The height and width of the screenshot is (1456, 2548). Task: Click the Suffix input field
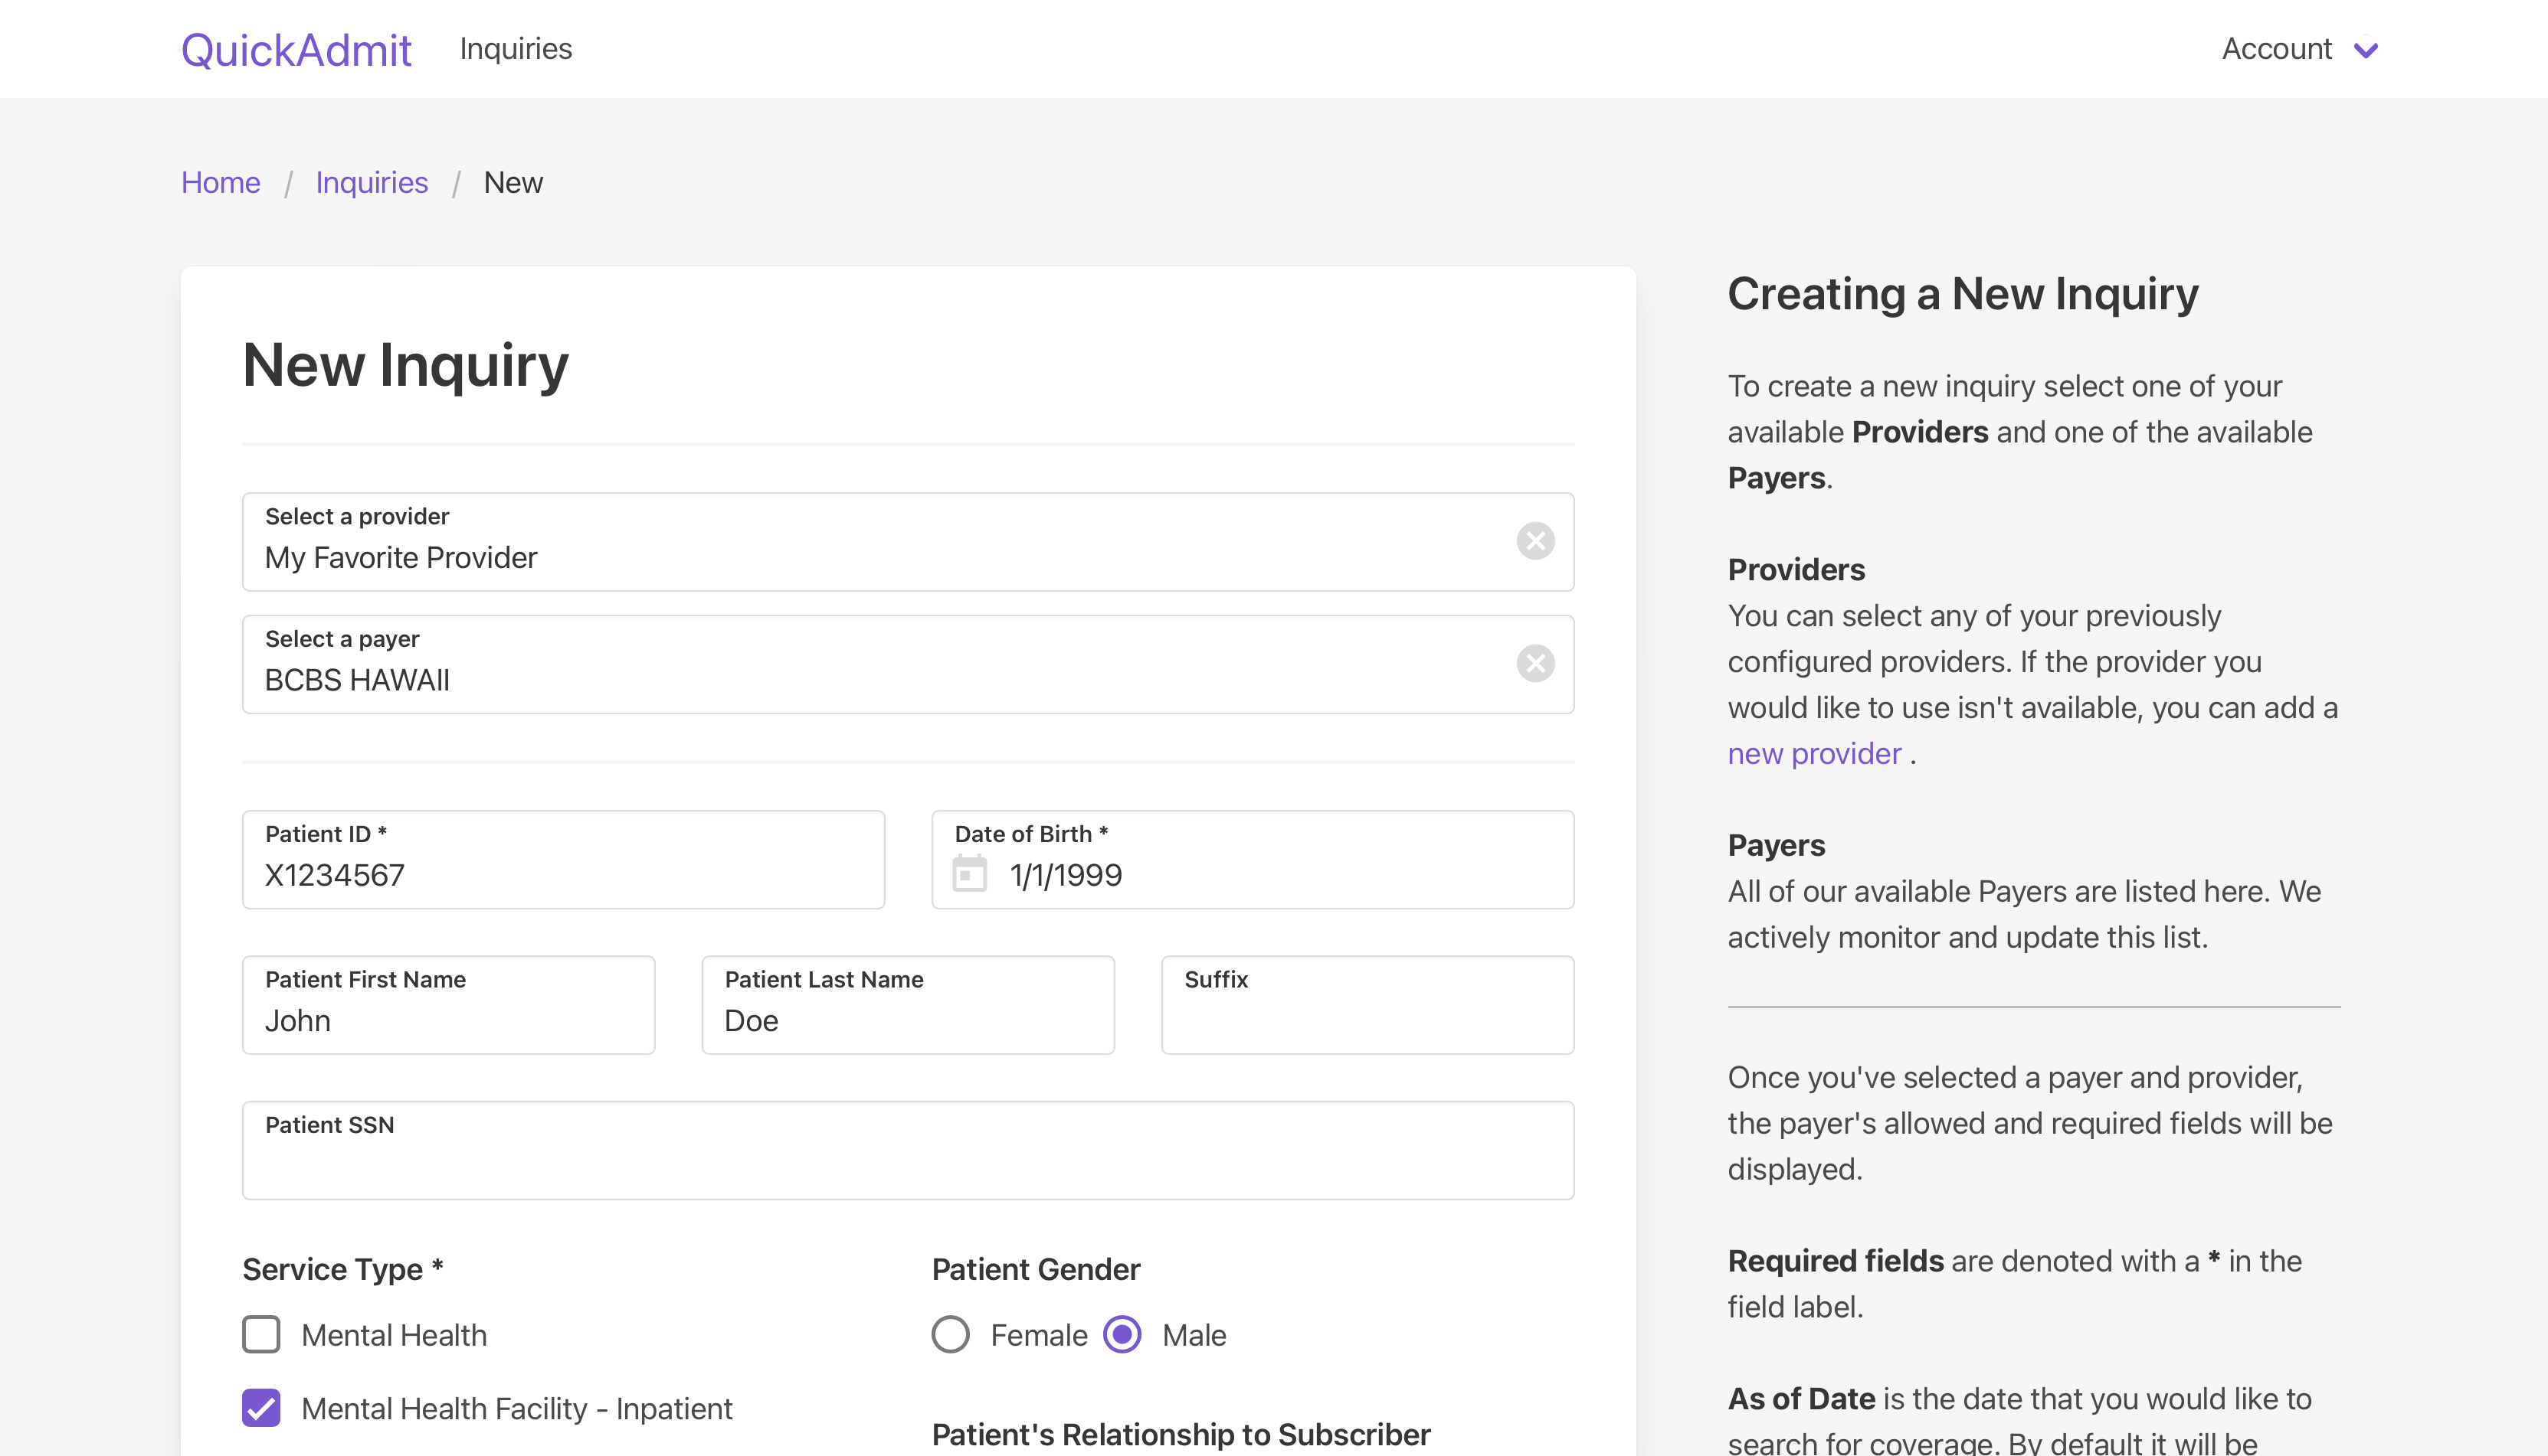click(x=1367, y=1020)
